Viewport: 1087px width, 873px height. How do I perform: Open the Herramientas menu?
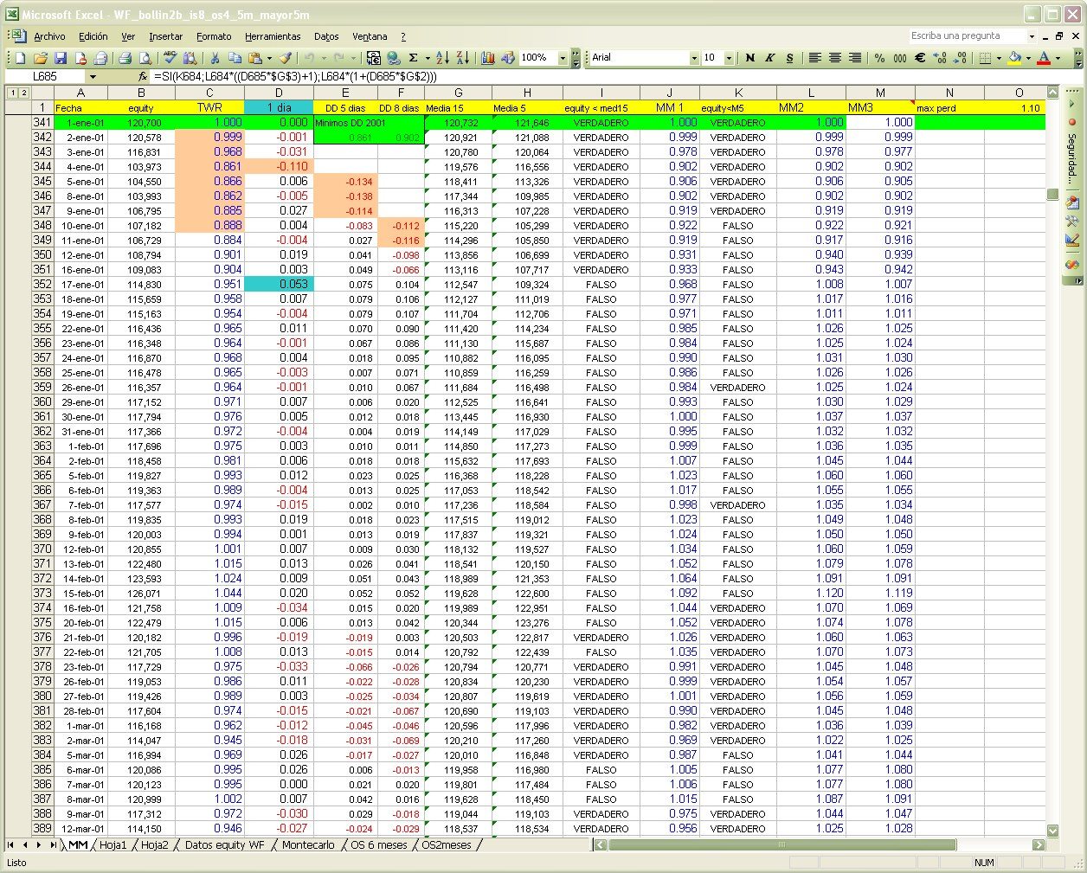[273, 36]
